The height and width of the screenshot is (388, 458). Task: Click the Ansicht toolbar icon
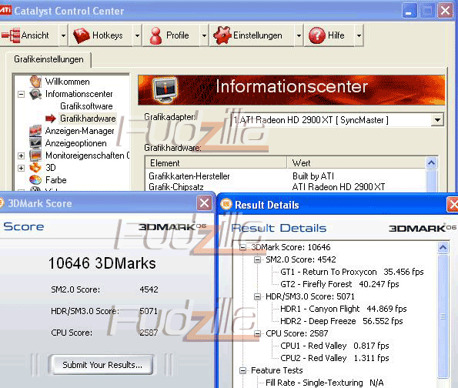tap(11, 35)
